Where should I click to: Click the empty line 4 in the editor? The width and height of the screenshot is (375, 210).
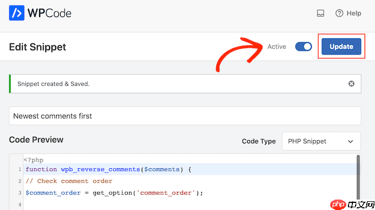(x=190, y=205)
